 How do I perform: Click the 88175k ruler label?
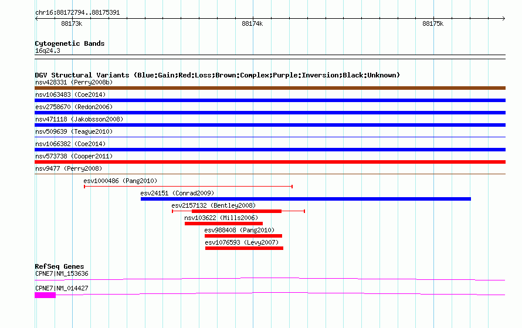[433, 23]
